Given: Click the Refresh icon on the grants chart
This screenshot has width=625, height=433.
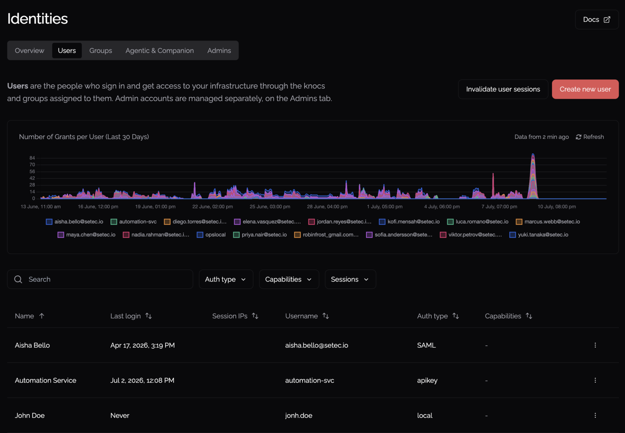Looking at the screenshot, I should [578, 137].
